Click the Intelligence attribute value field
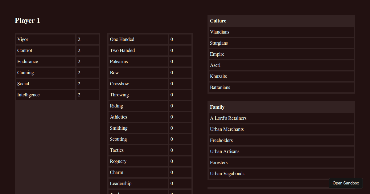Image resolution: width=370 pixels, height=194 pixels. (87, 95)
